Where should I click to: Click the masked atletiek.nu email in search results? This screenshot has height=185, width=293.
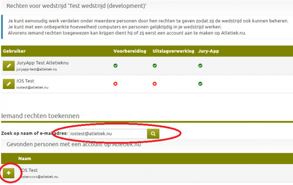39,177
